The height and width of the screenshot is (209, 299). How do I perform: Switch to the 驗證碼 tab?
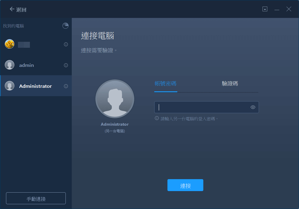pyautogui.click(x=230, y=84)
